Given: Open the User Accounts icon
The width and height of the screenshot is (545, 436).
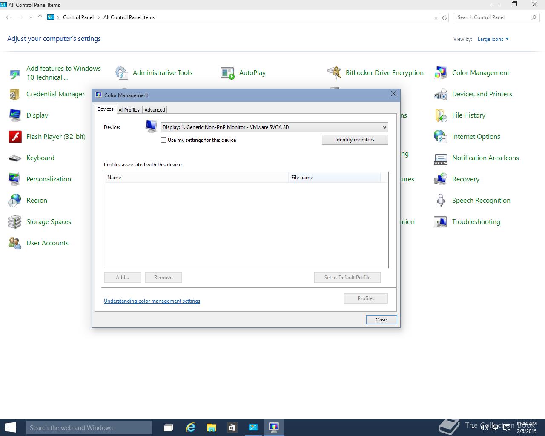Looking at the screenshot, I should pos(15,243).
